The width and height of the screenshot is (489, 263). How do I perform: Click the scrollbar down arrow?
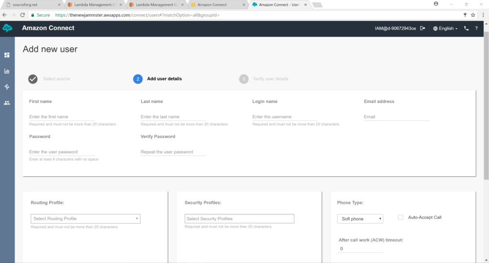point(486,260)
